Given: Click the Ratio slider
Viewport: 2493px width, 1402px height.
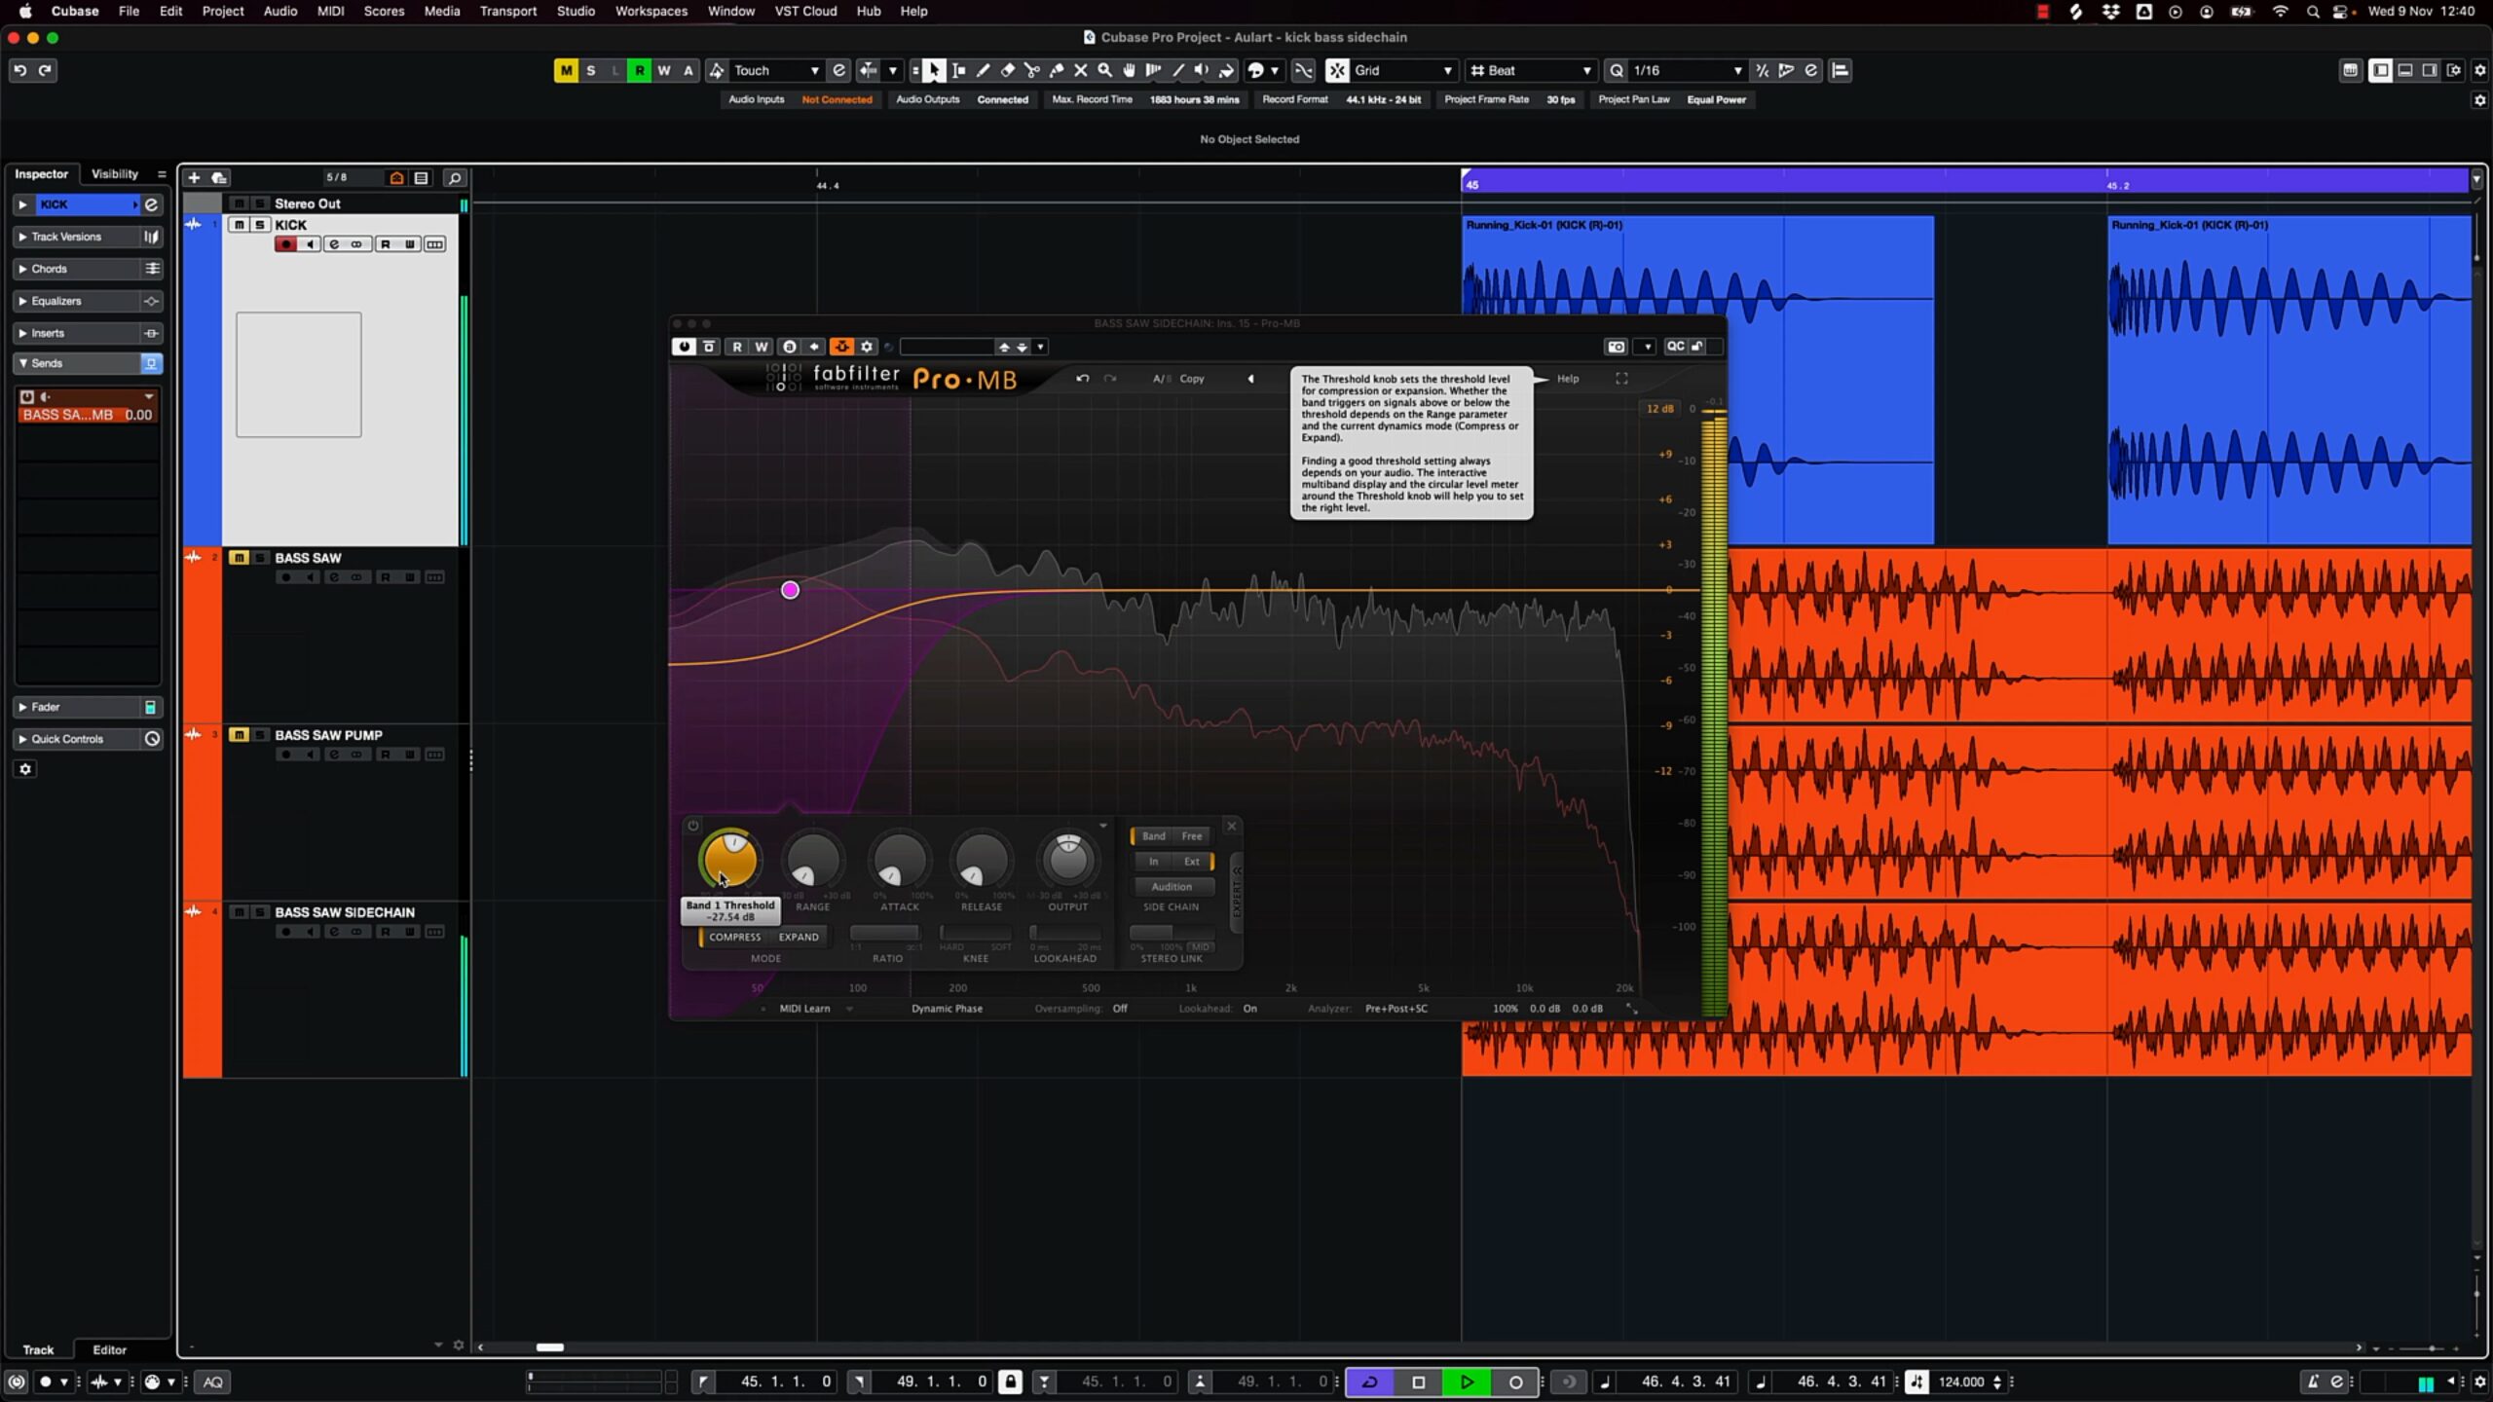Looking at the screenshot, I should coord(886,934).
